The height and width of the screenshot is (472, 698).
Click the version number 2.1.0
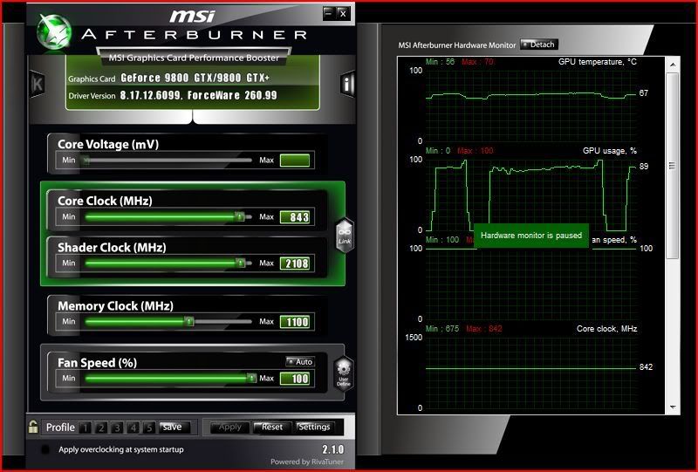[x=332, y=449]
